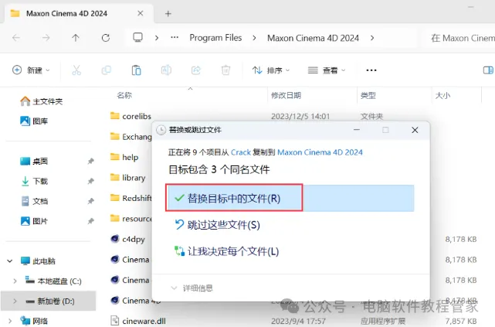Click the Crack source link in dialog
This screenshot has height=327, width=495.
pos(241,152)
